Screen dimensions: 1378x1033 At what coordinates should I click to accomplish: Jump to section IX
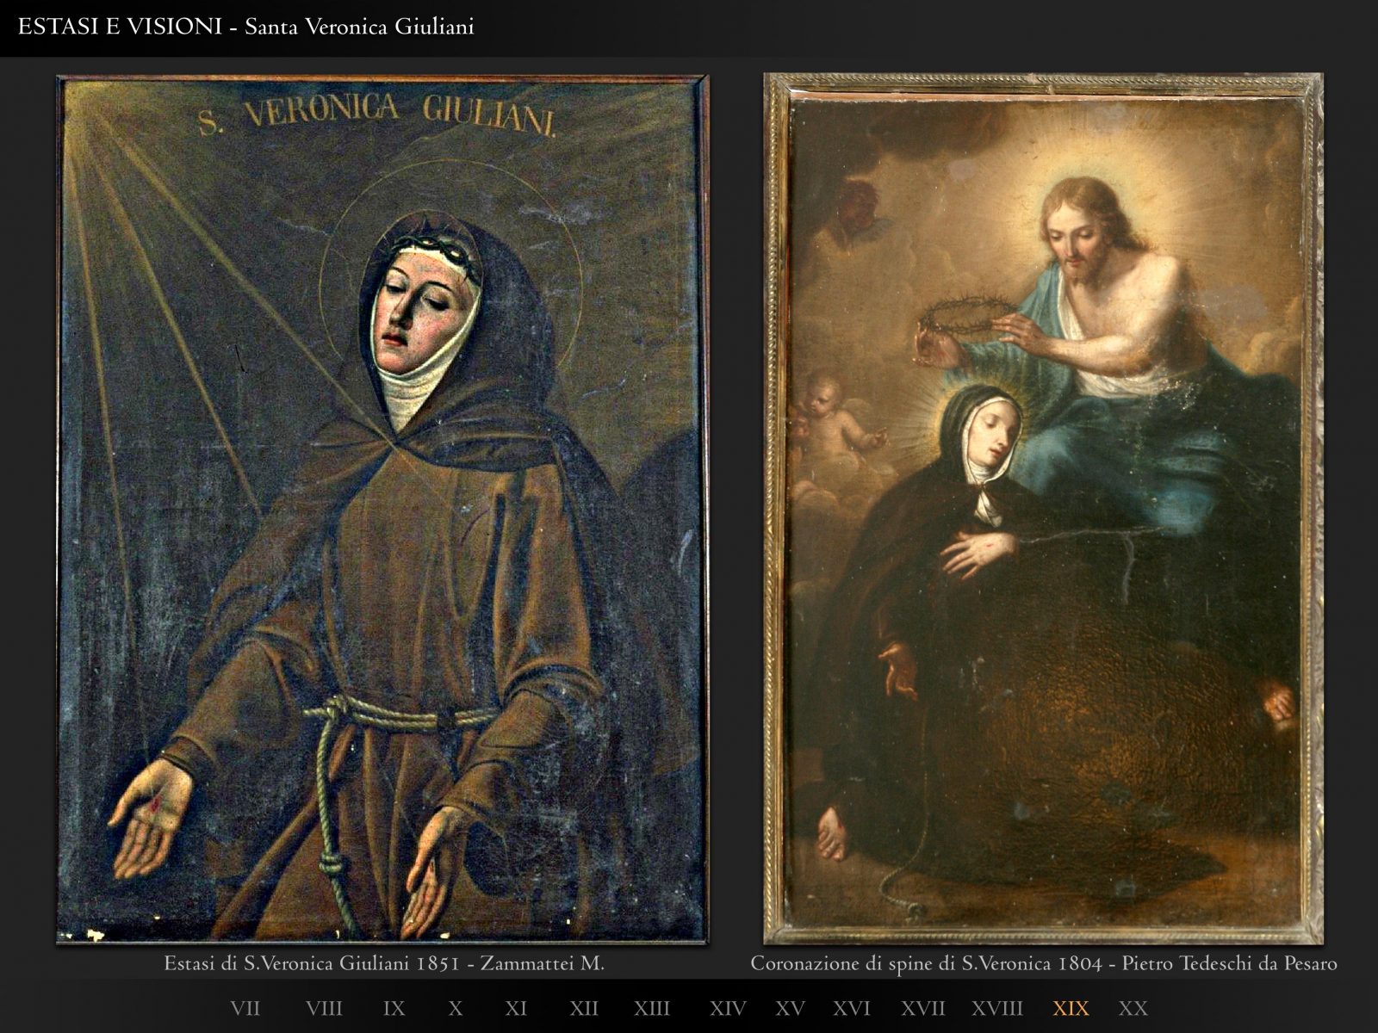(394, 1008)
